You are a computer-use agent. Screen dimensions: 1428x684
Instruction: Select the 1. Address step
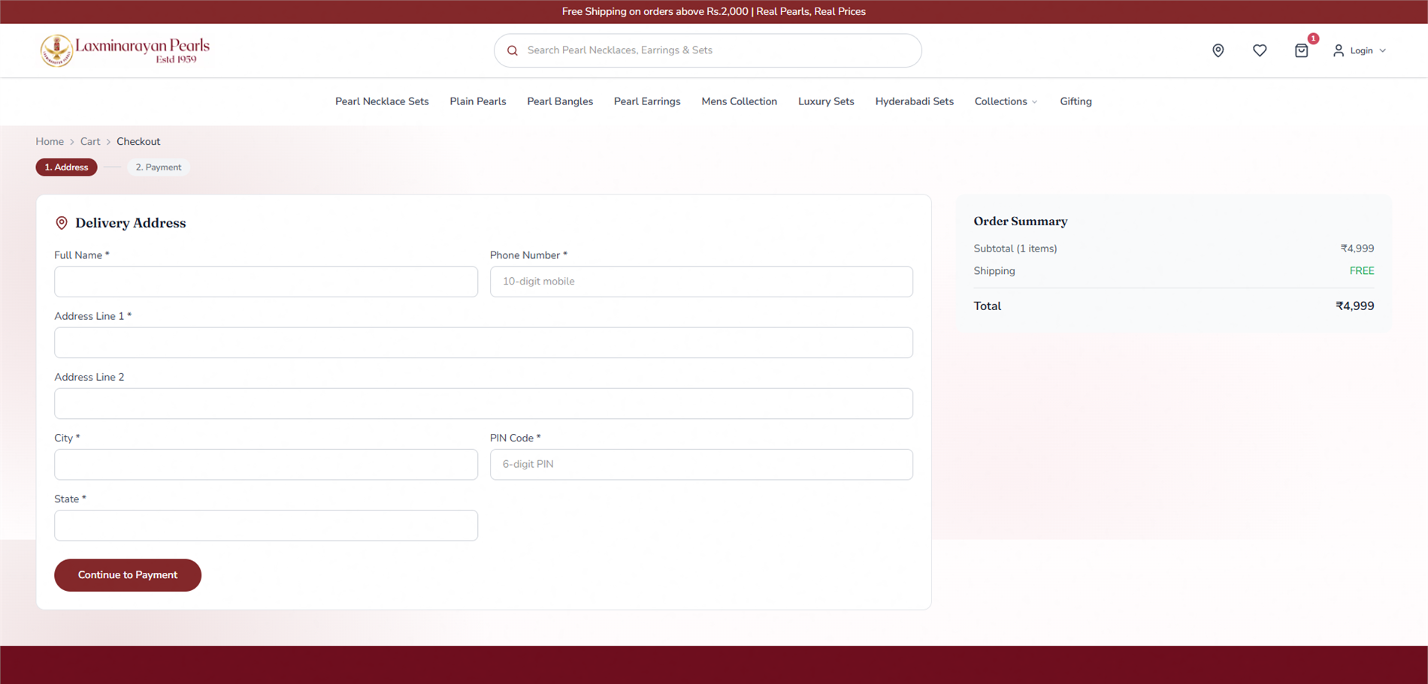tap(66, 167)
